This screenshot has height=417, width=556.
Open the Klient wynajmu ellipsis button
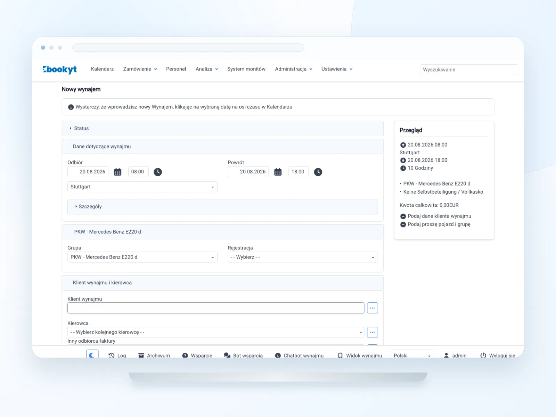point(372,308)
